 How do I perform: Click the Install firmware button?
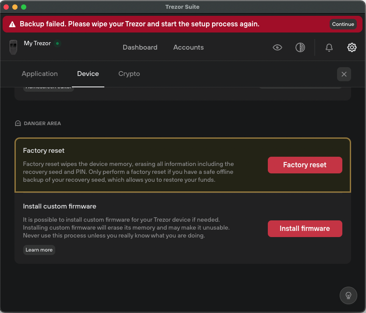pos(305,229)
